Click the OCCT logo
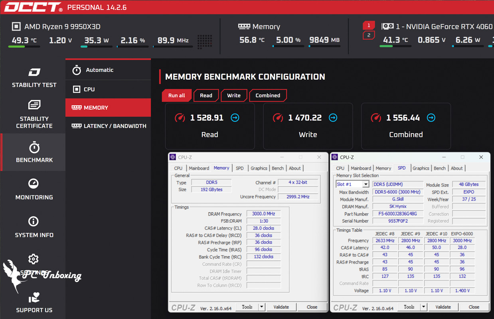The width and height of the screenshot is (494, 319). [x=33, y=7]
